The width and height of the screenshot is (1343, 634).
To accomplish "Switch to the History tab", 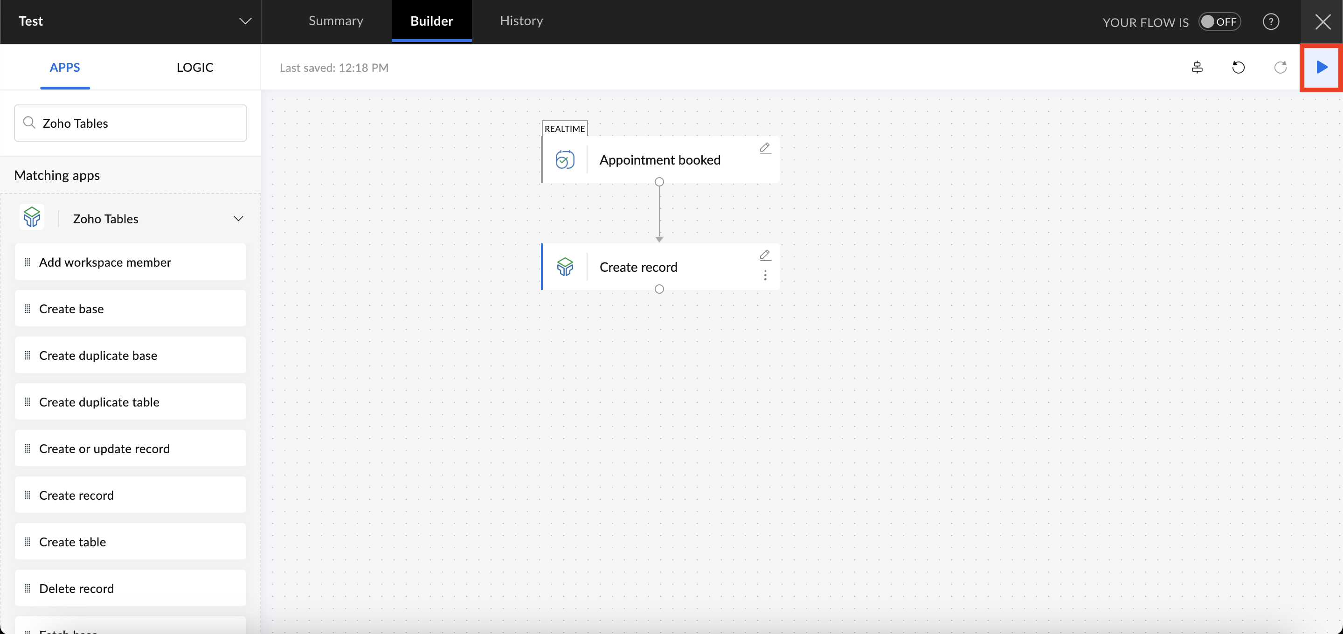I will coord(521,21).
